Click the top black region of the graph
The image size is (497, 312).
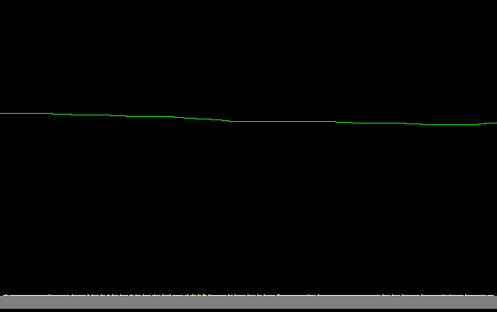(248, 32)
